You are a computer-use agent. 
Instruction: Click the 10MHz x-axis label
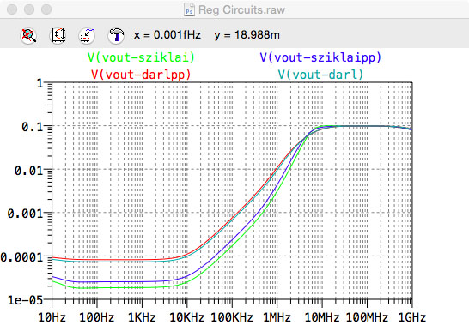(x=322, y=317)
